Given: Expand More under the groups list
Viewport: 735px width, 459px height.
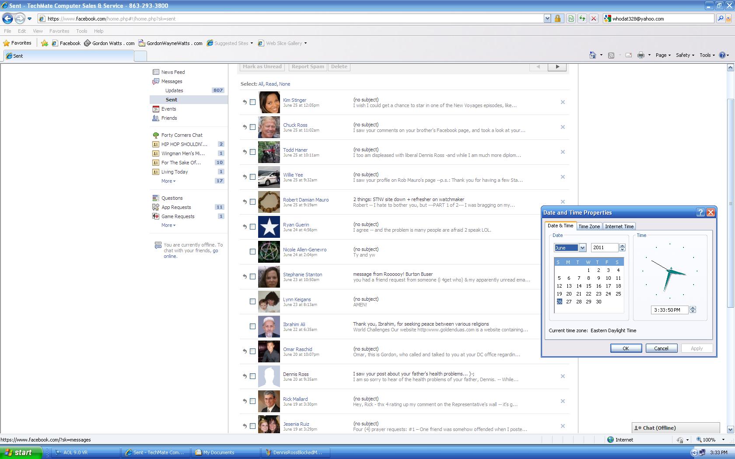Looking at the screenshot, I should point(168,181).
